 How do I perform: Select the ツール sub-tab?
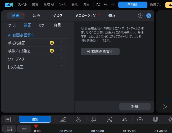click(x=12, y=25)
